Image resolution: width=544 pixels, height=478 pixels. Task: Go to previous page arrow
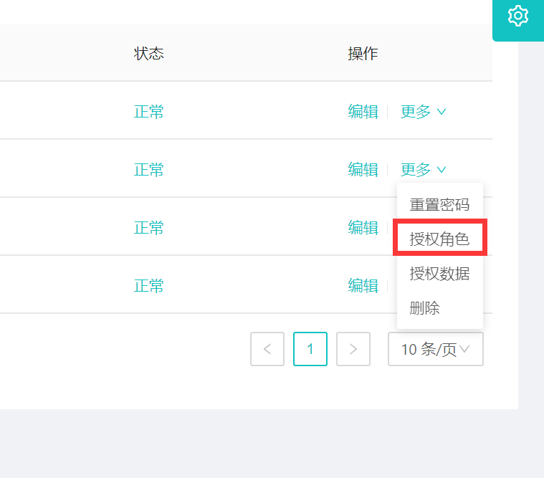point(267,349)
